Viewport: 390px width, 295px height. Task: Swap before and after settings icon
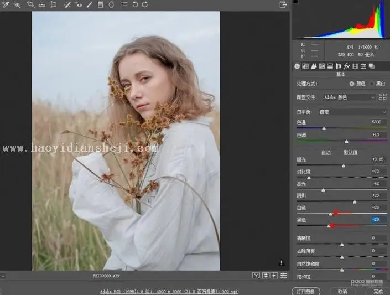tap(266, 275)
